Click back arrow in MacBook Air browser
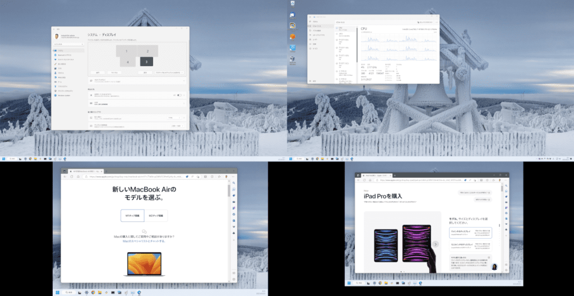 click(65, 177)
